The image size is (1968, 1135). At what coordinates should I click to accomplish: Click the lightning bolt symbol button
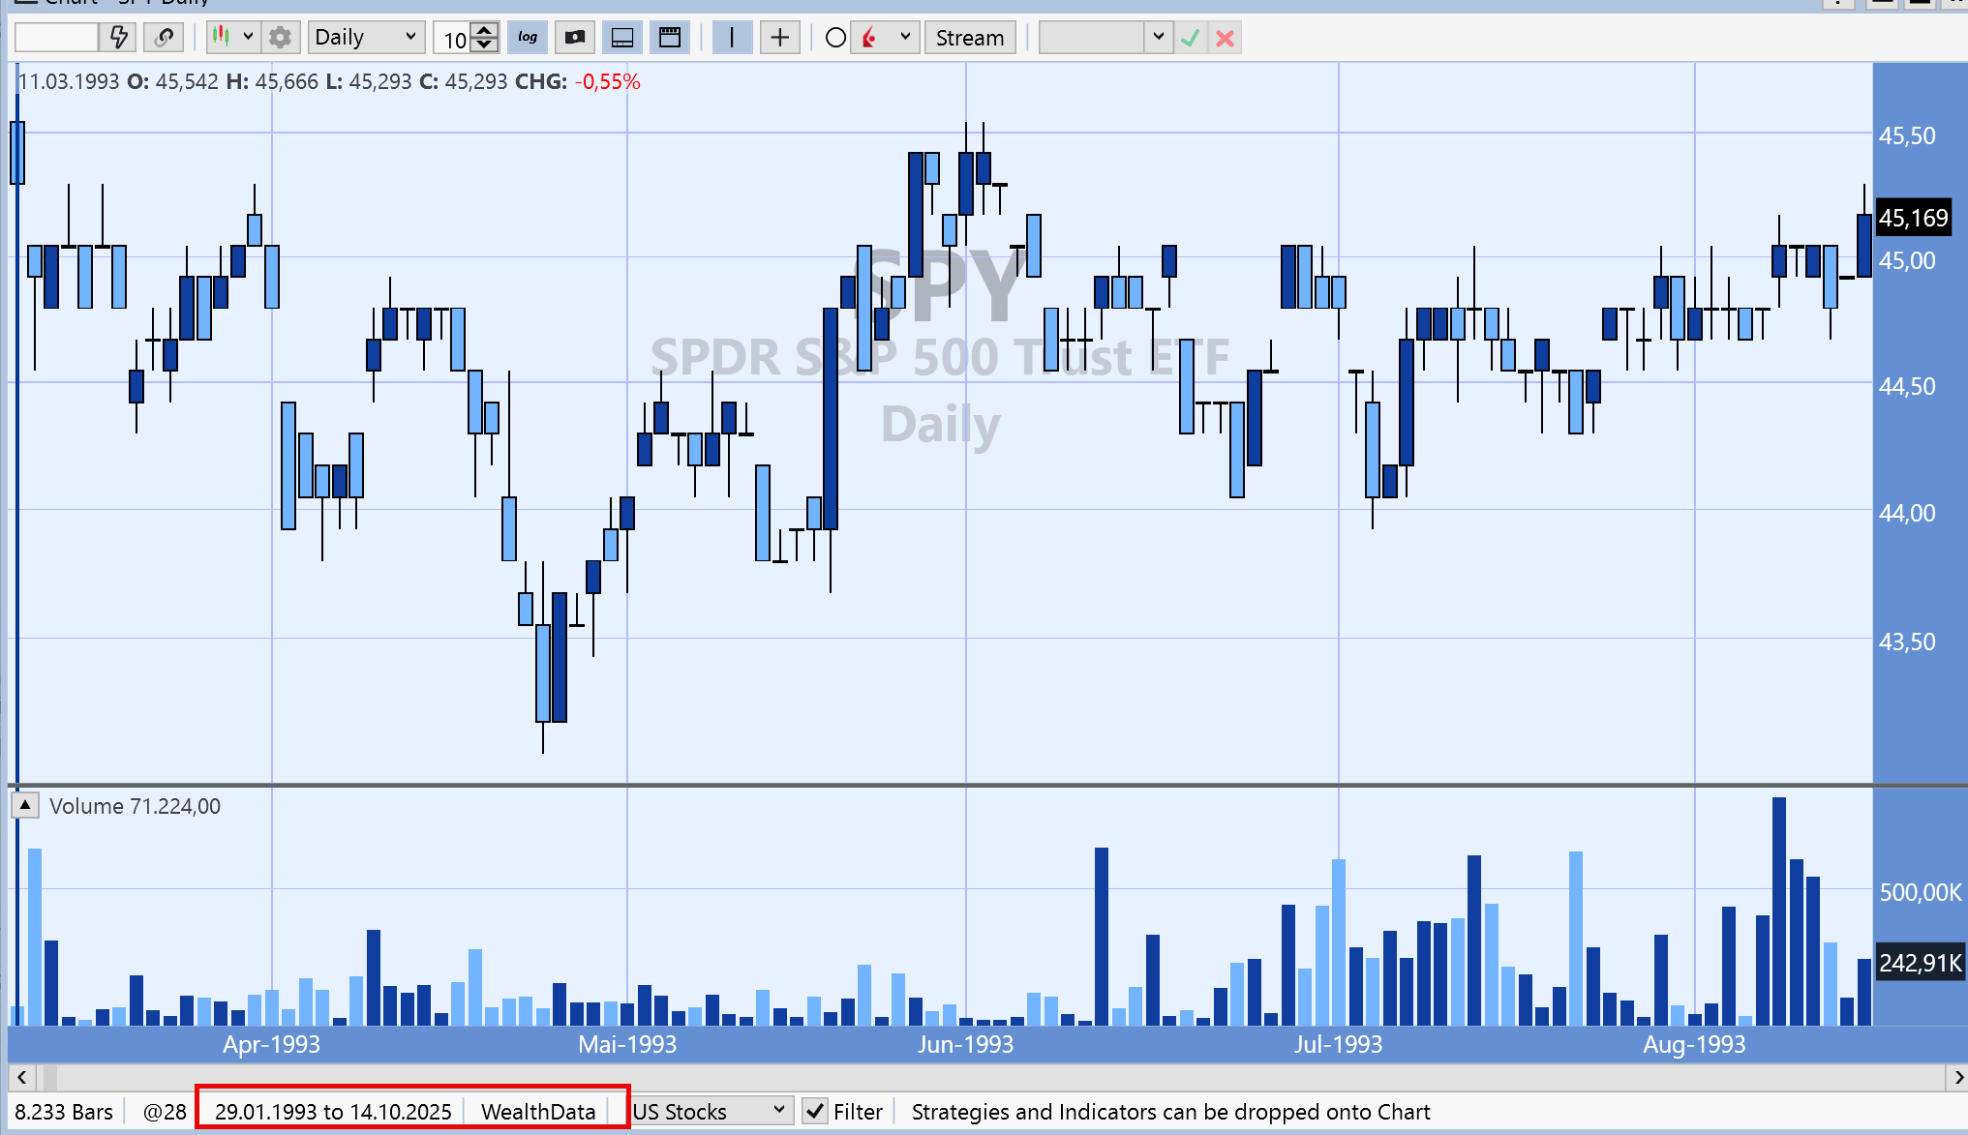click(119, 38)
